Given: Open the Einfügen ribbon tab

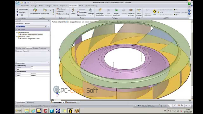Looking at the screenshot, I should click(x=34, y=6).
